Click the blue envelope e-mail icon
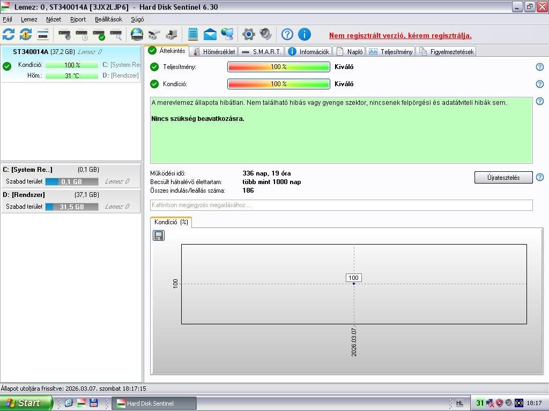Image resolution: width=549 pixels, height=411 pixels. (x=210, y=34)
